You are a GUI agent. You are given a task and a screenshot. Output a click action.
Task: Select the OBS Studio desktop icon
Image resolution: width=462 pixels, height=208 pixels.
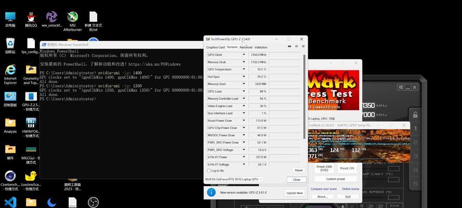click(x=93, y=202)
